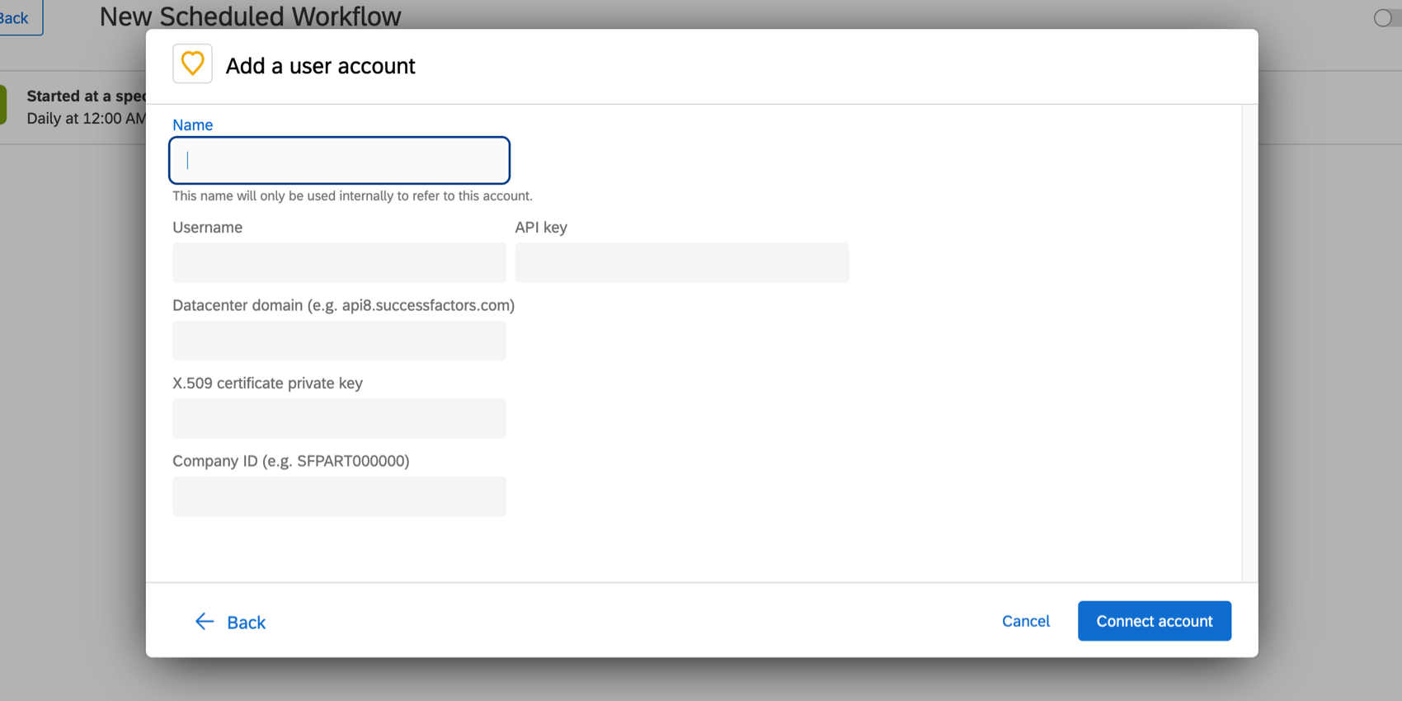The height and width of the screenshot is (701, 1402).
Task: Focus the Name text field
Action: click(339, 160)
